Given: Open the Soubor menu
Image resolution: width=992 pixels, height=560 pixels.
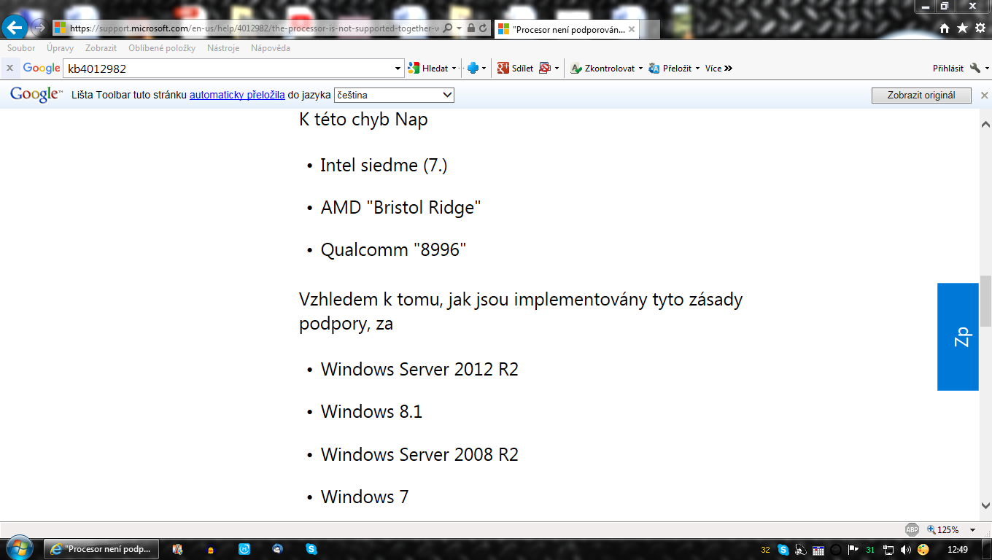Looking at the screenshot, I should [x=21, y=48].
